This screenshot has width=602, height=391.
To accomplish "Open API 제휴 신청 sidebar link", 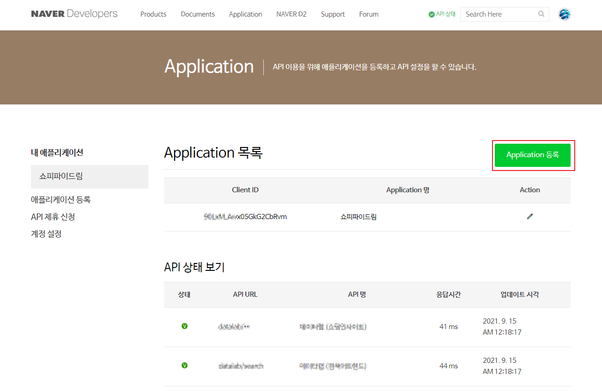I will [53, 217].
